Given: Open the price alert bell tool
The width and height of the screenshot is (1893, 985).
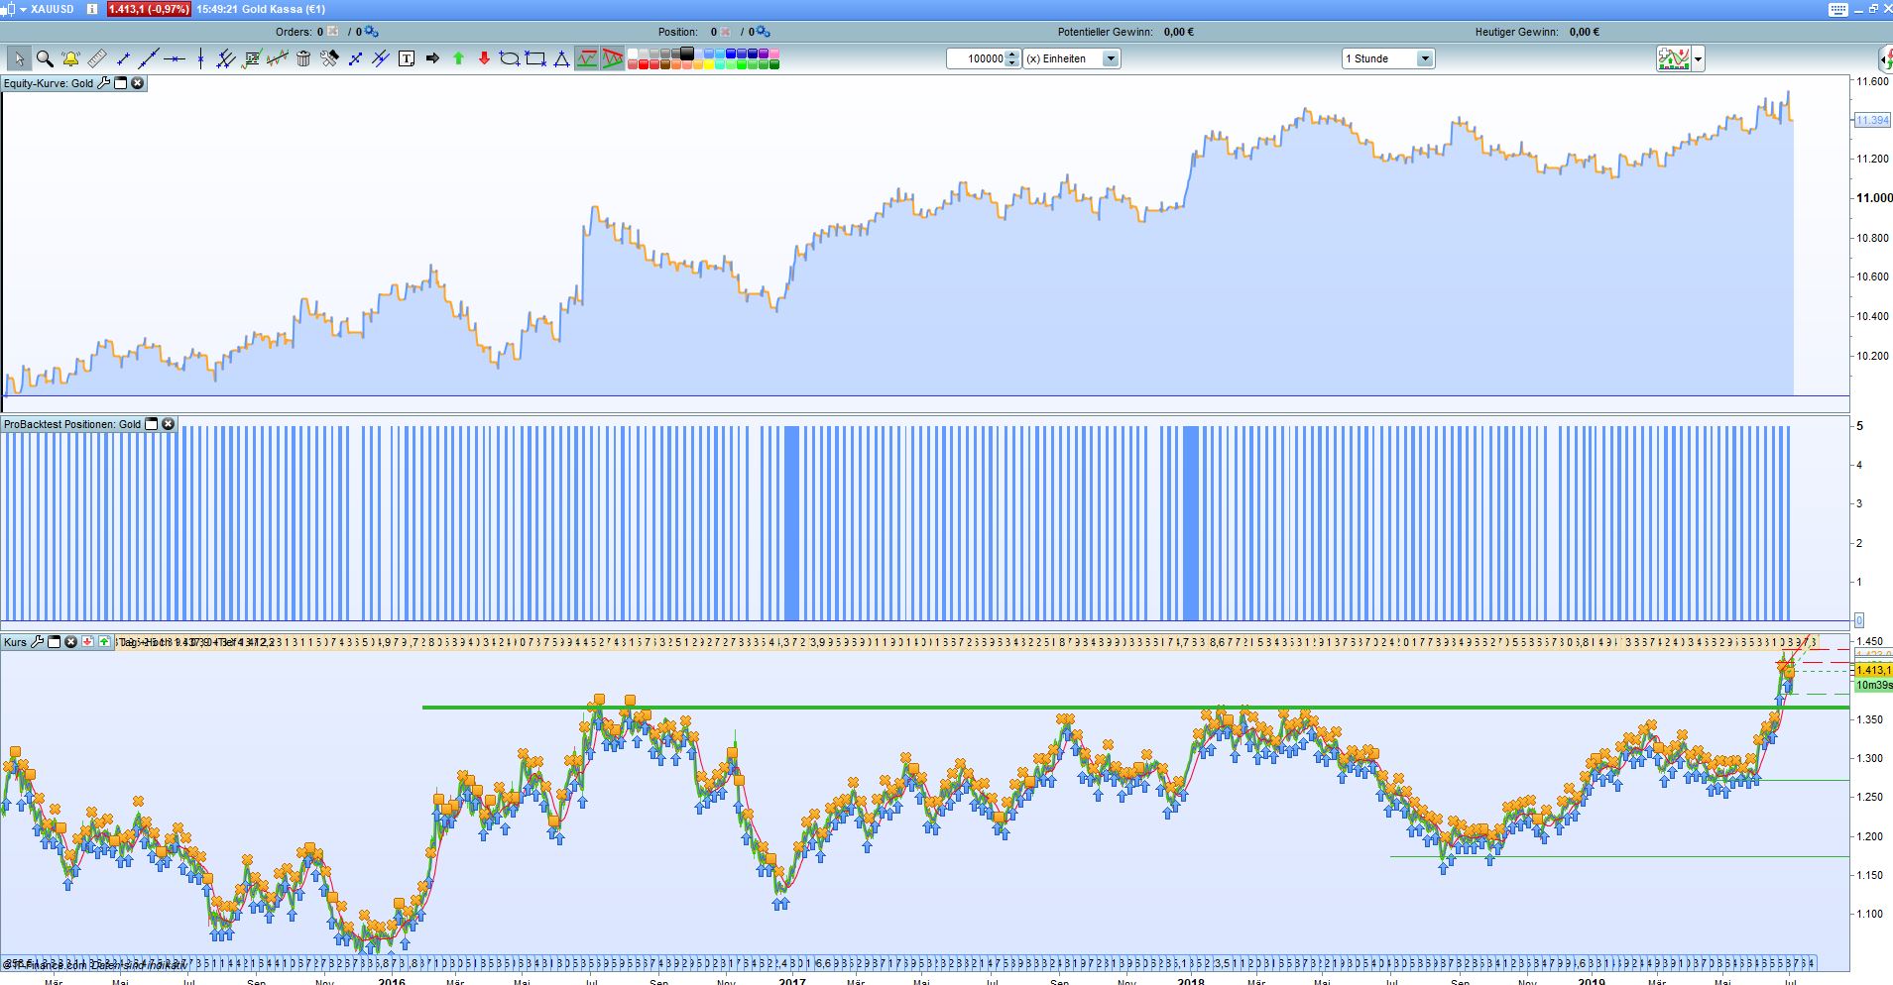Looking at the screenshot, I should point(70,58).
